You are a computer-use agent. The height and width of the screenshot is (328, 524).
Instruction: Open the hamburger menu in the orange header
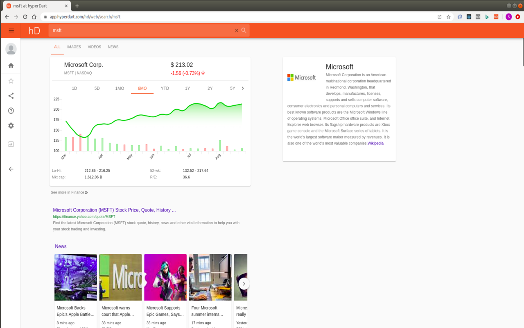[11, 30]
